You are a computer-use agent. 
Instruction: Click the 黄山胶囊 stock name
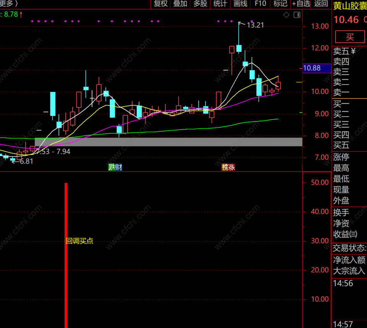[x=350, y=6]
